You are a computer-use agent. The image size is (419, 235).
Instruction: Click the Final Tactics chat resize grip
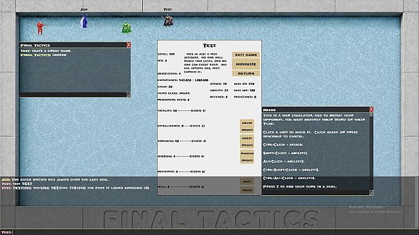129,94
